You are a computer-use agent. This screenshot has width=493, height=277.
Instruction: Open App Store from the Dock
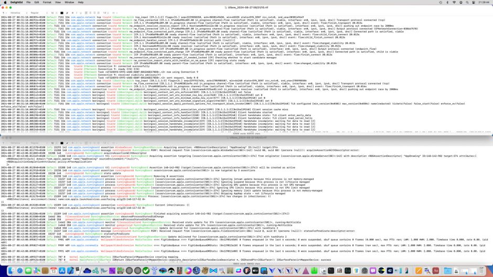62,271
